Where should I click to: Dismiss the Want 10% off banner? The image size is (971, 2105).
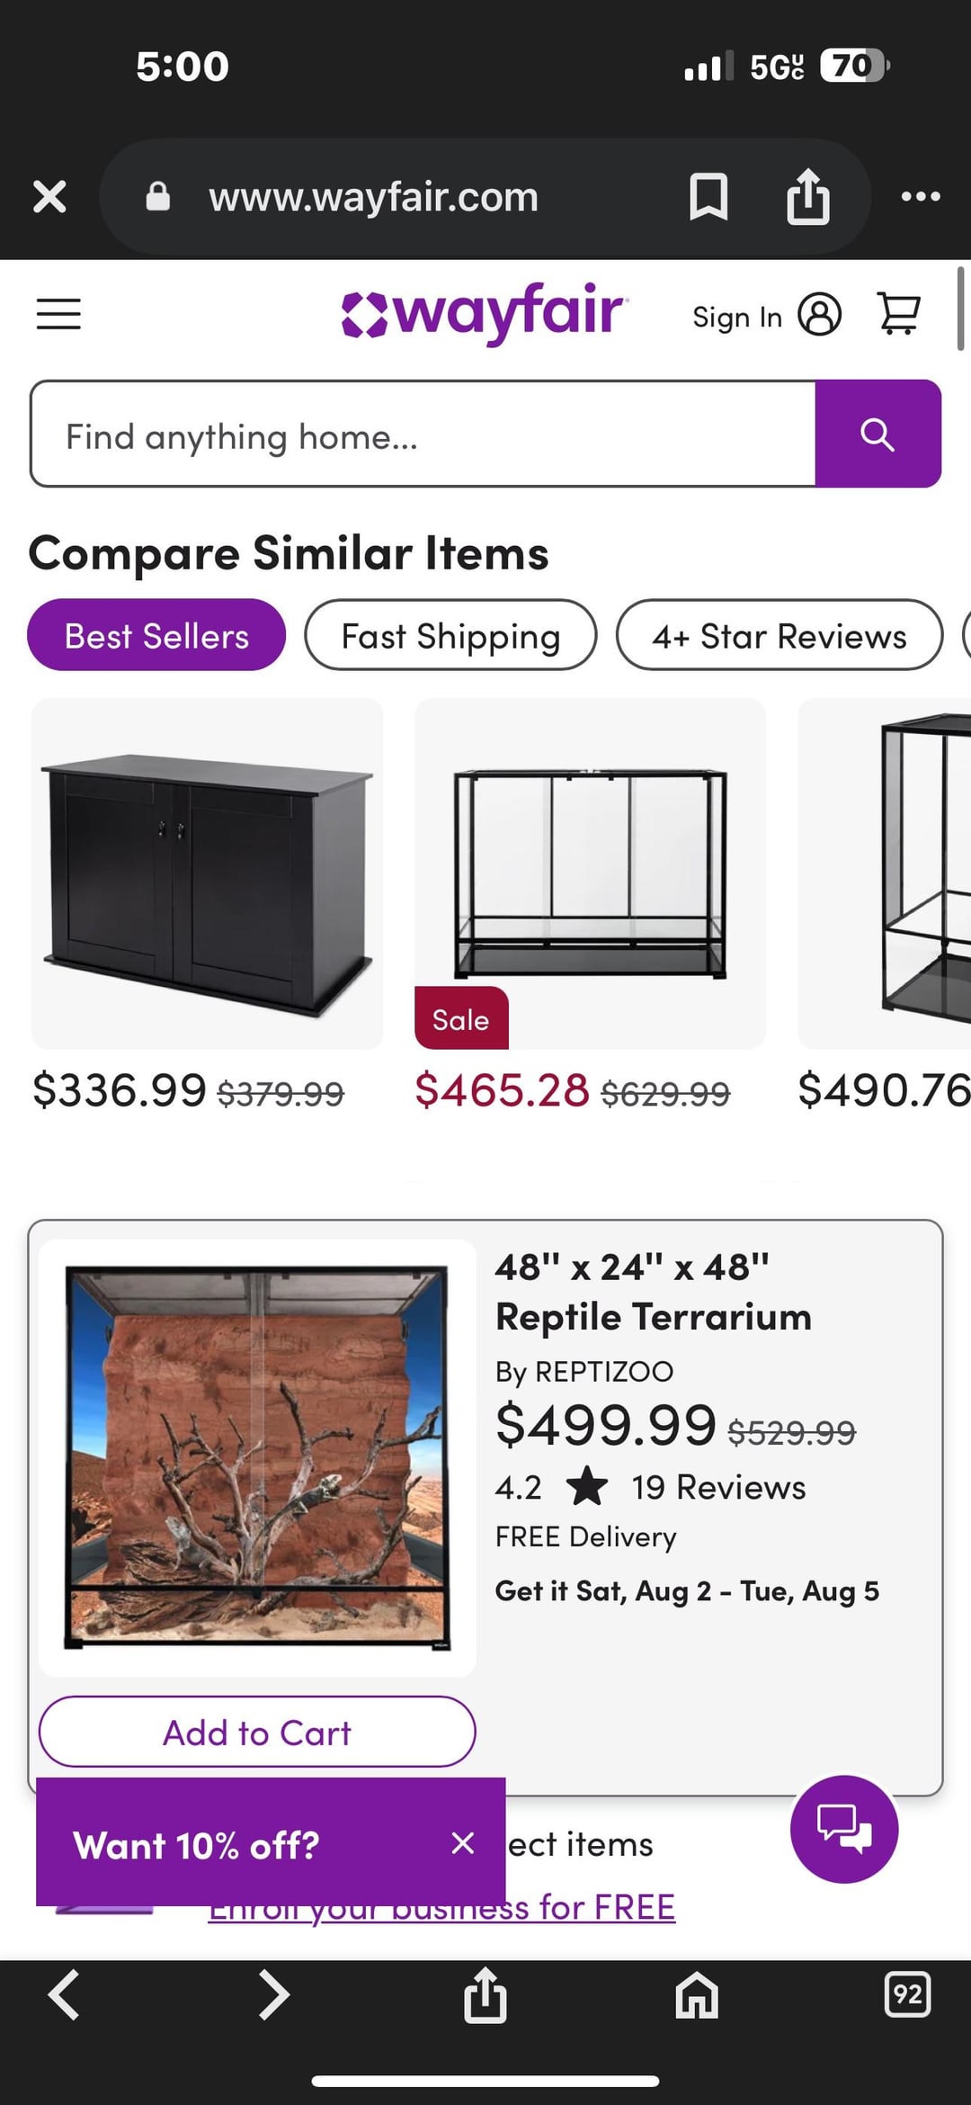pos(463,1843)
